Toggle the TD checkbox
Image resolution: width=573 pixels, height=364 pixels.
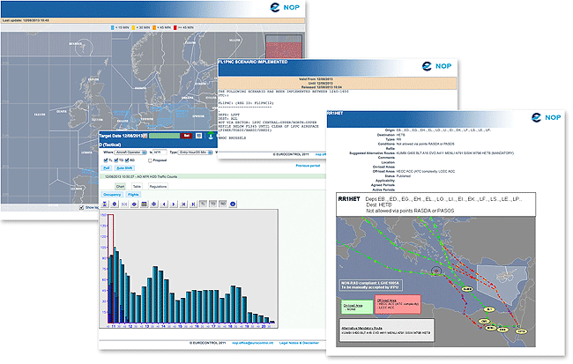tap(119, 160)
